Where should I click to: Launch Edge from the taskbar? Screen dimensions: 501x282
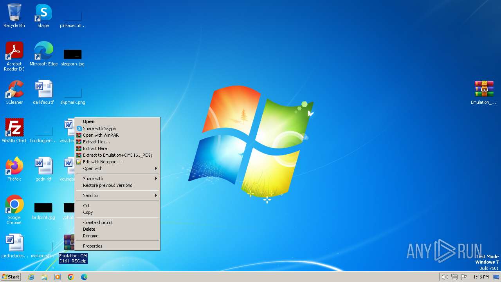tap(84, 277)
